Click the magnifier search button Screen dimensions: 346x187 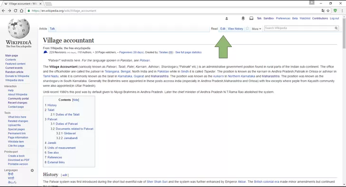tap(336, 28)
